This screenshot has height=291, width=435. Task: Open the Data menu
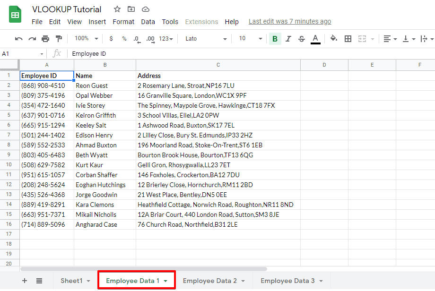pyautogui.click(x=148, y=21)
